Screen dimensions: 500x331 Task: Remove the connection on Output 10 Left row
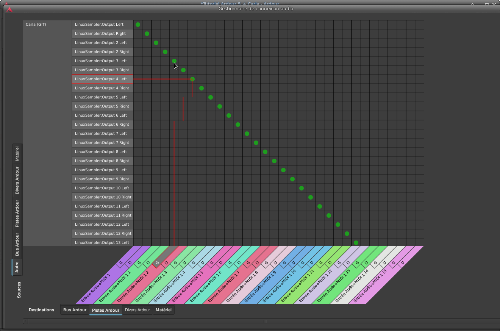[302, 188]
